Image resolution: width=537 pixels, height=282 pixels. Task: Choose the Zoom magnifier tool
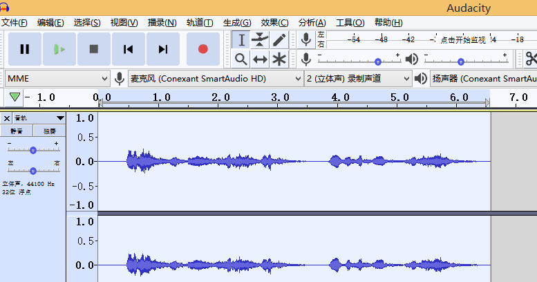pos(241,59)
